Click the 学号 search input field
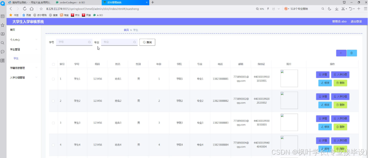 point(74,42)
